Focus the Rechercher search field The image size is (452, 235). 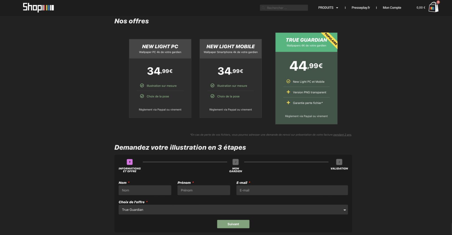coord(284,8)
